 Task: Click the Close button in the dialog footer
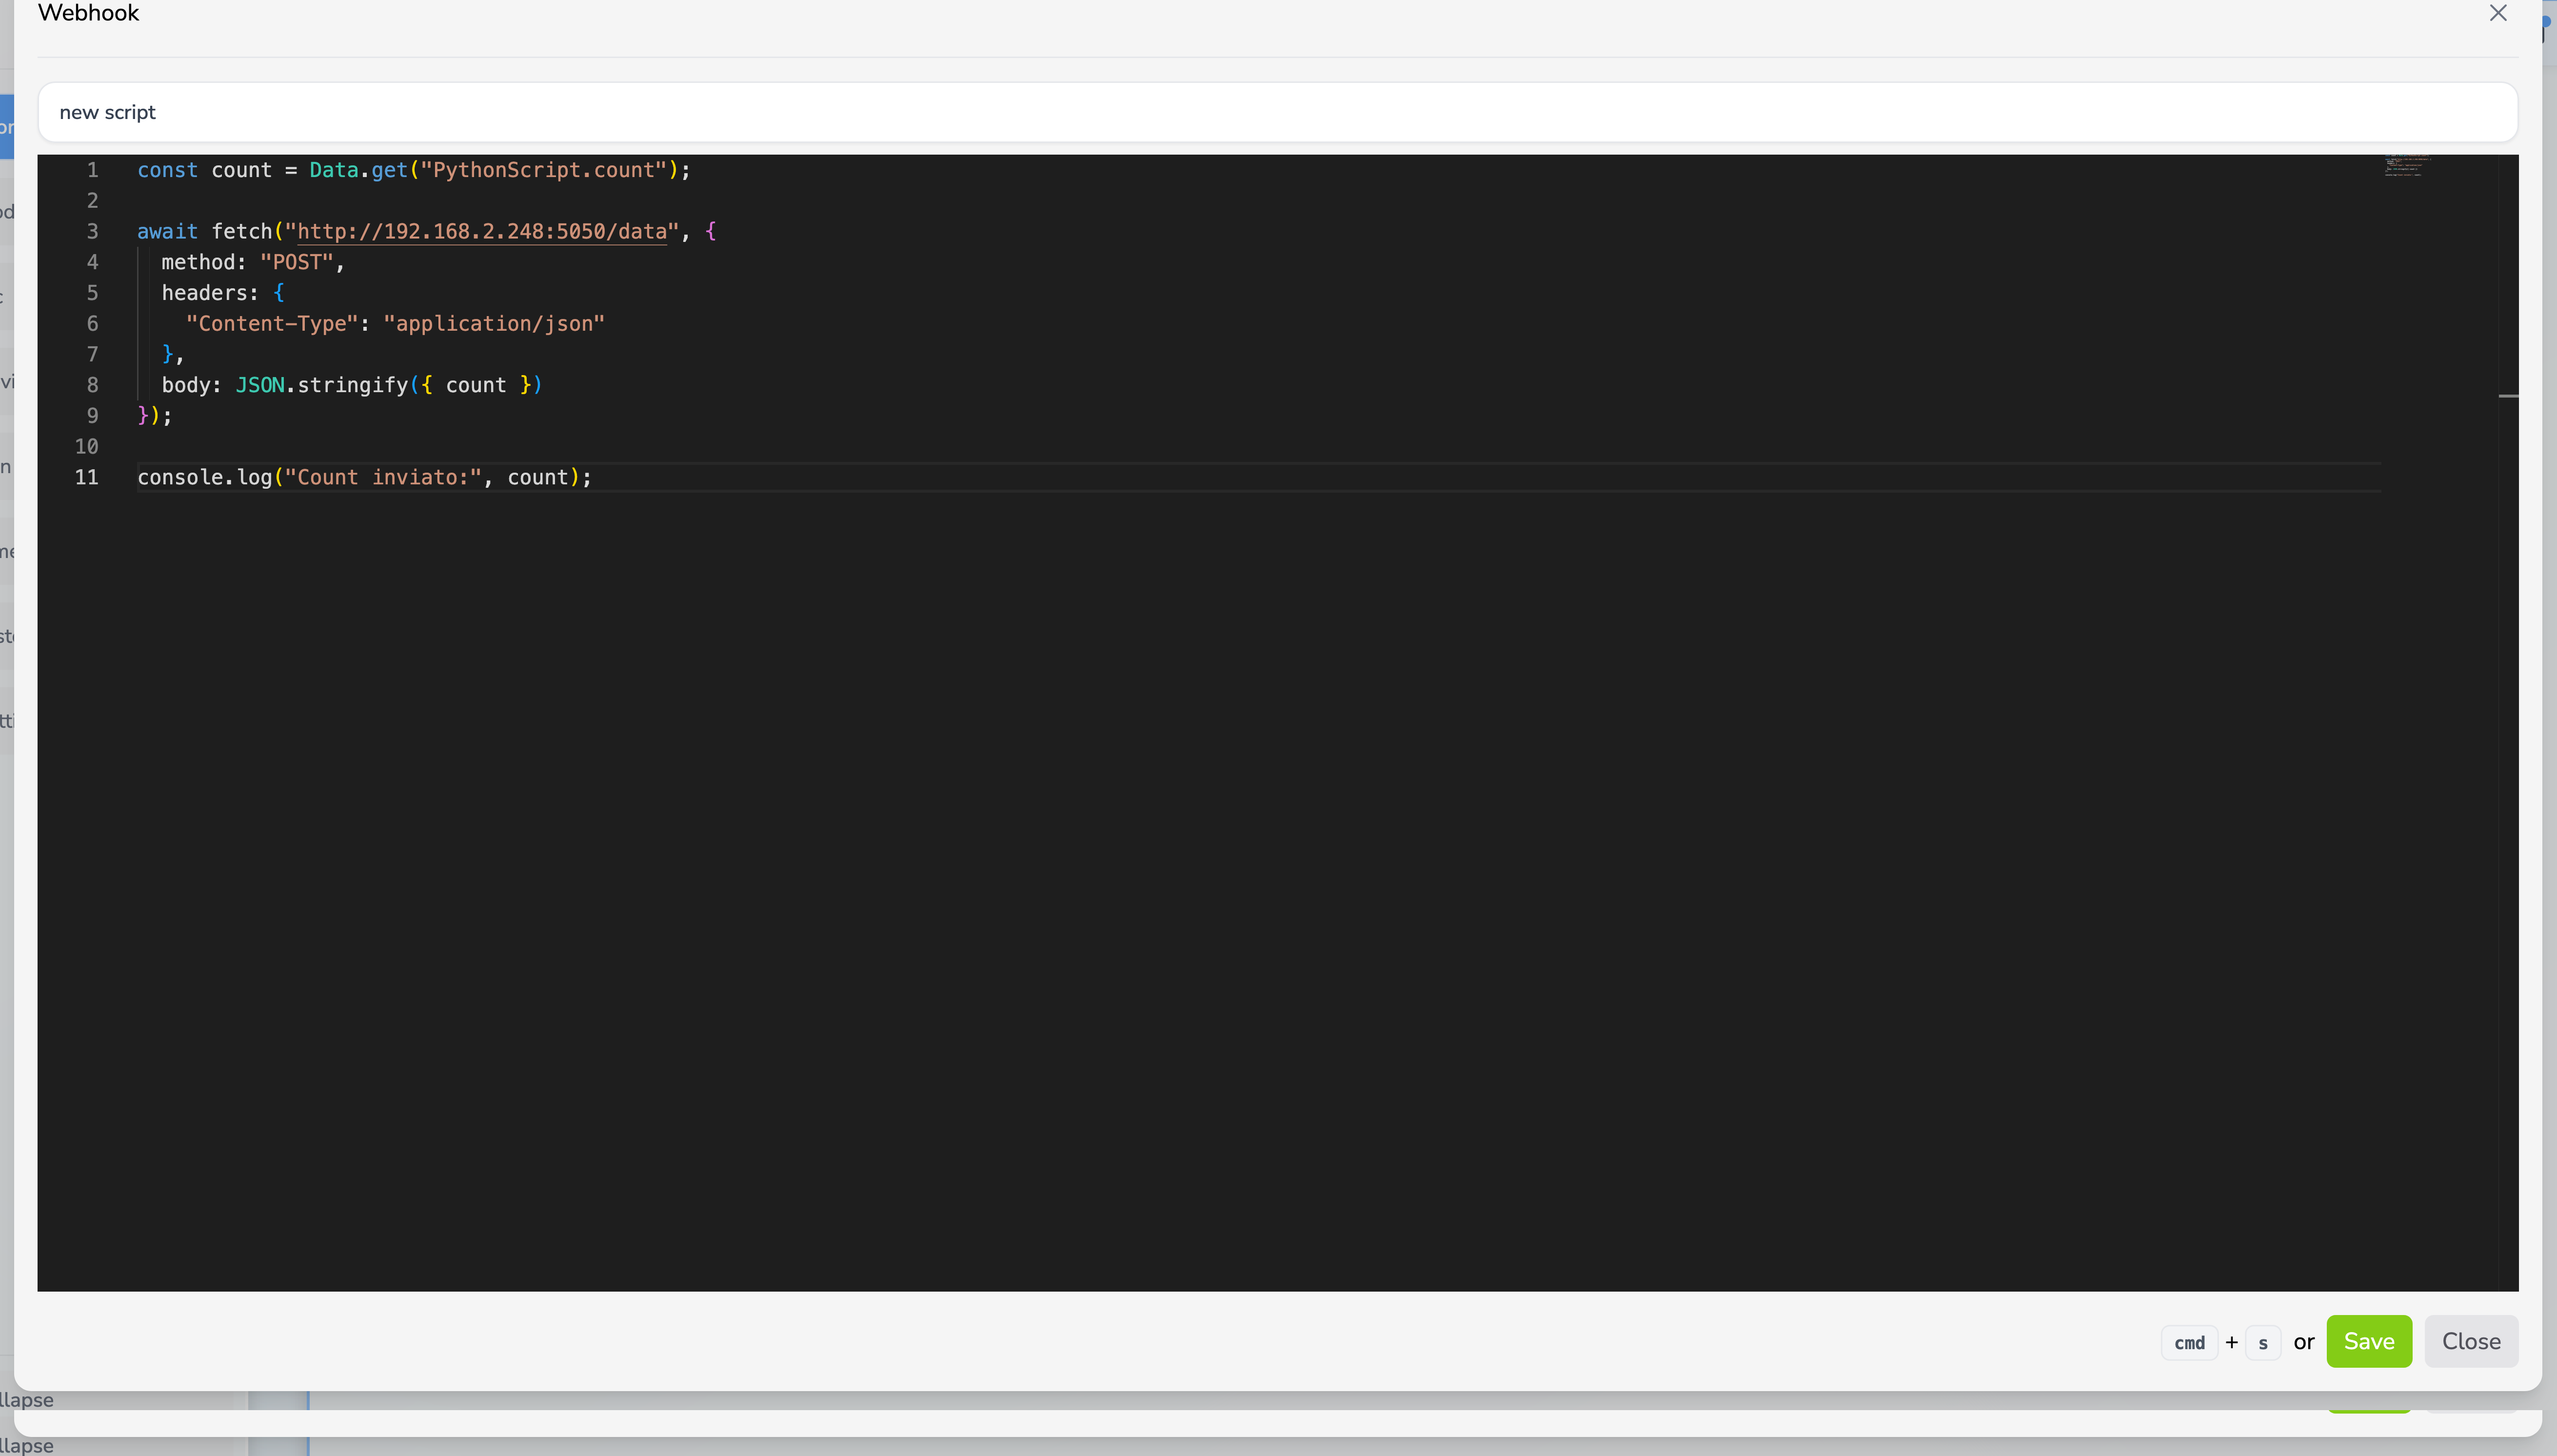coord(2471,1341)
